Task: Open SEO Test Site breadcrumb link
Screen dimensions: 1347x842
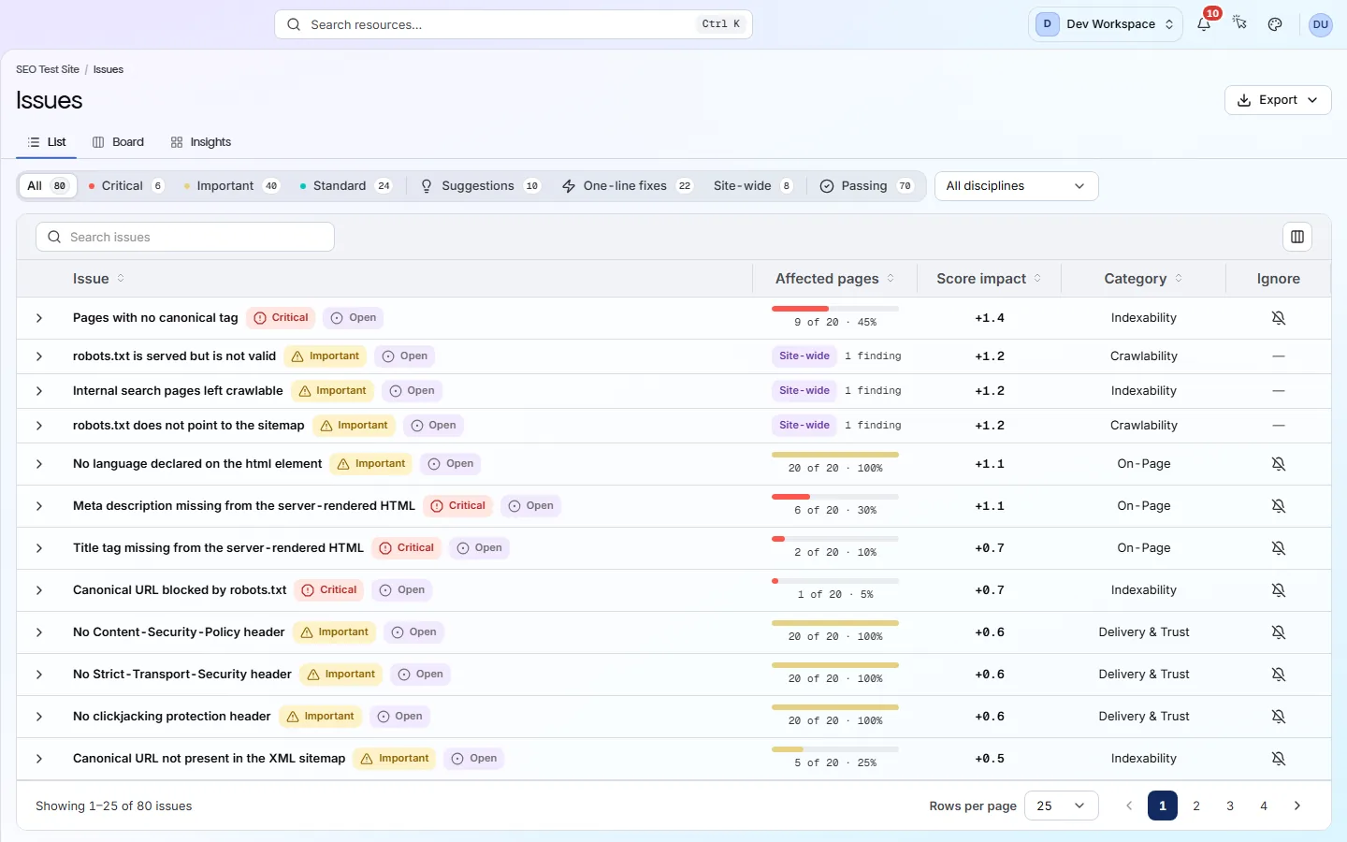Action: pos(48,69)
